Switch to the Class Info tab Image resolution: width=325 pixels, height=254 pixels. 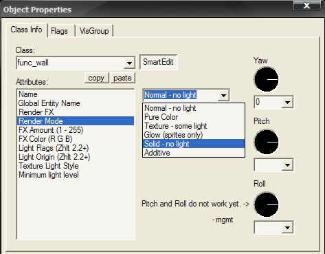coord(27,30)
